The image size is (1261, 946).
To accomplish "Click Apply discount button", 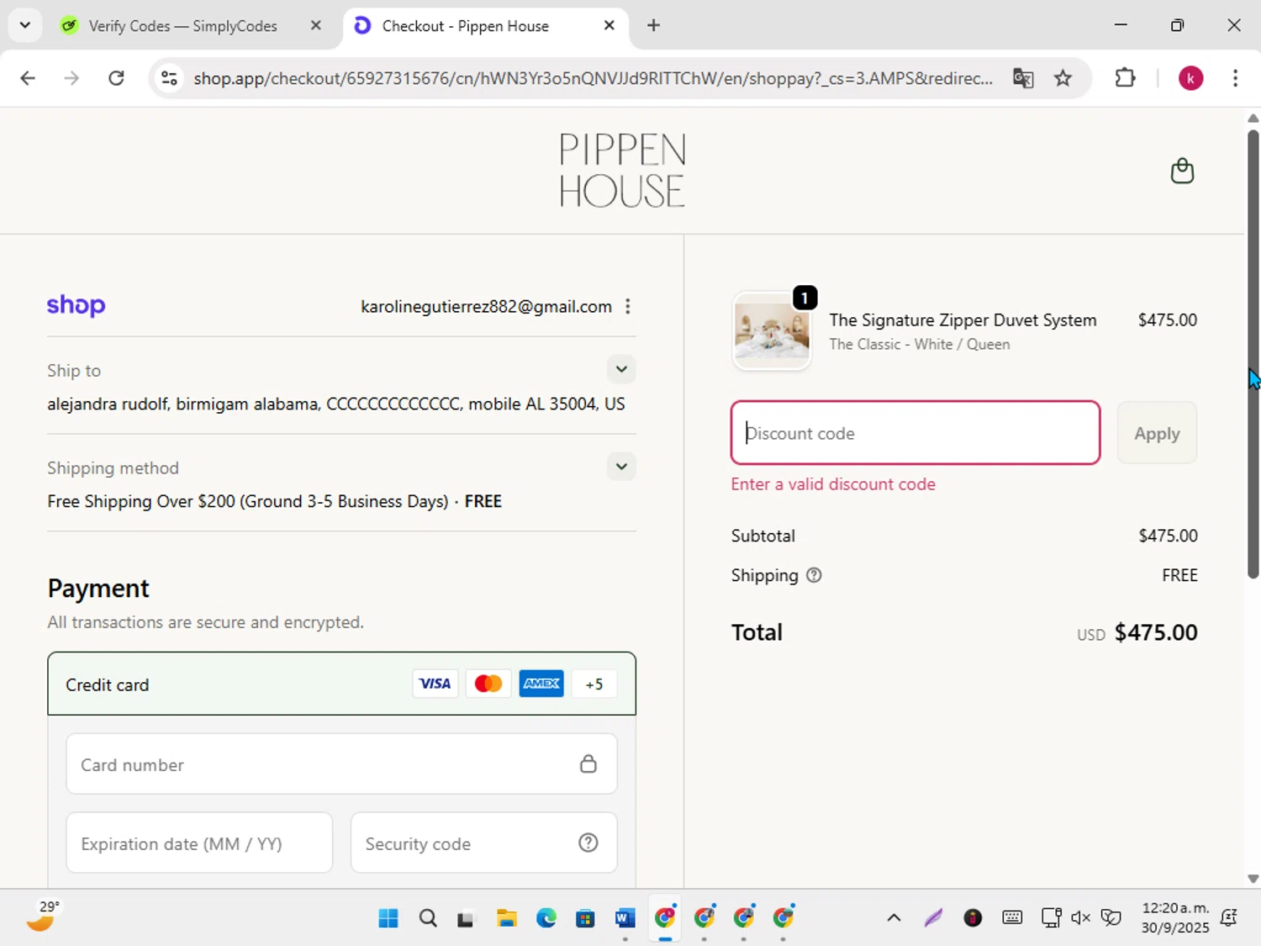I will (1157, 433).
